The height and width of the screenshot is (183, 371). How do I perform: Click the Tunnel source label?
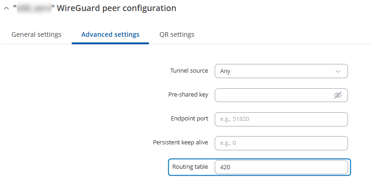pyautogui.click(x=189, y=71)
